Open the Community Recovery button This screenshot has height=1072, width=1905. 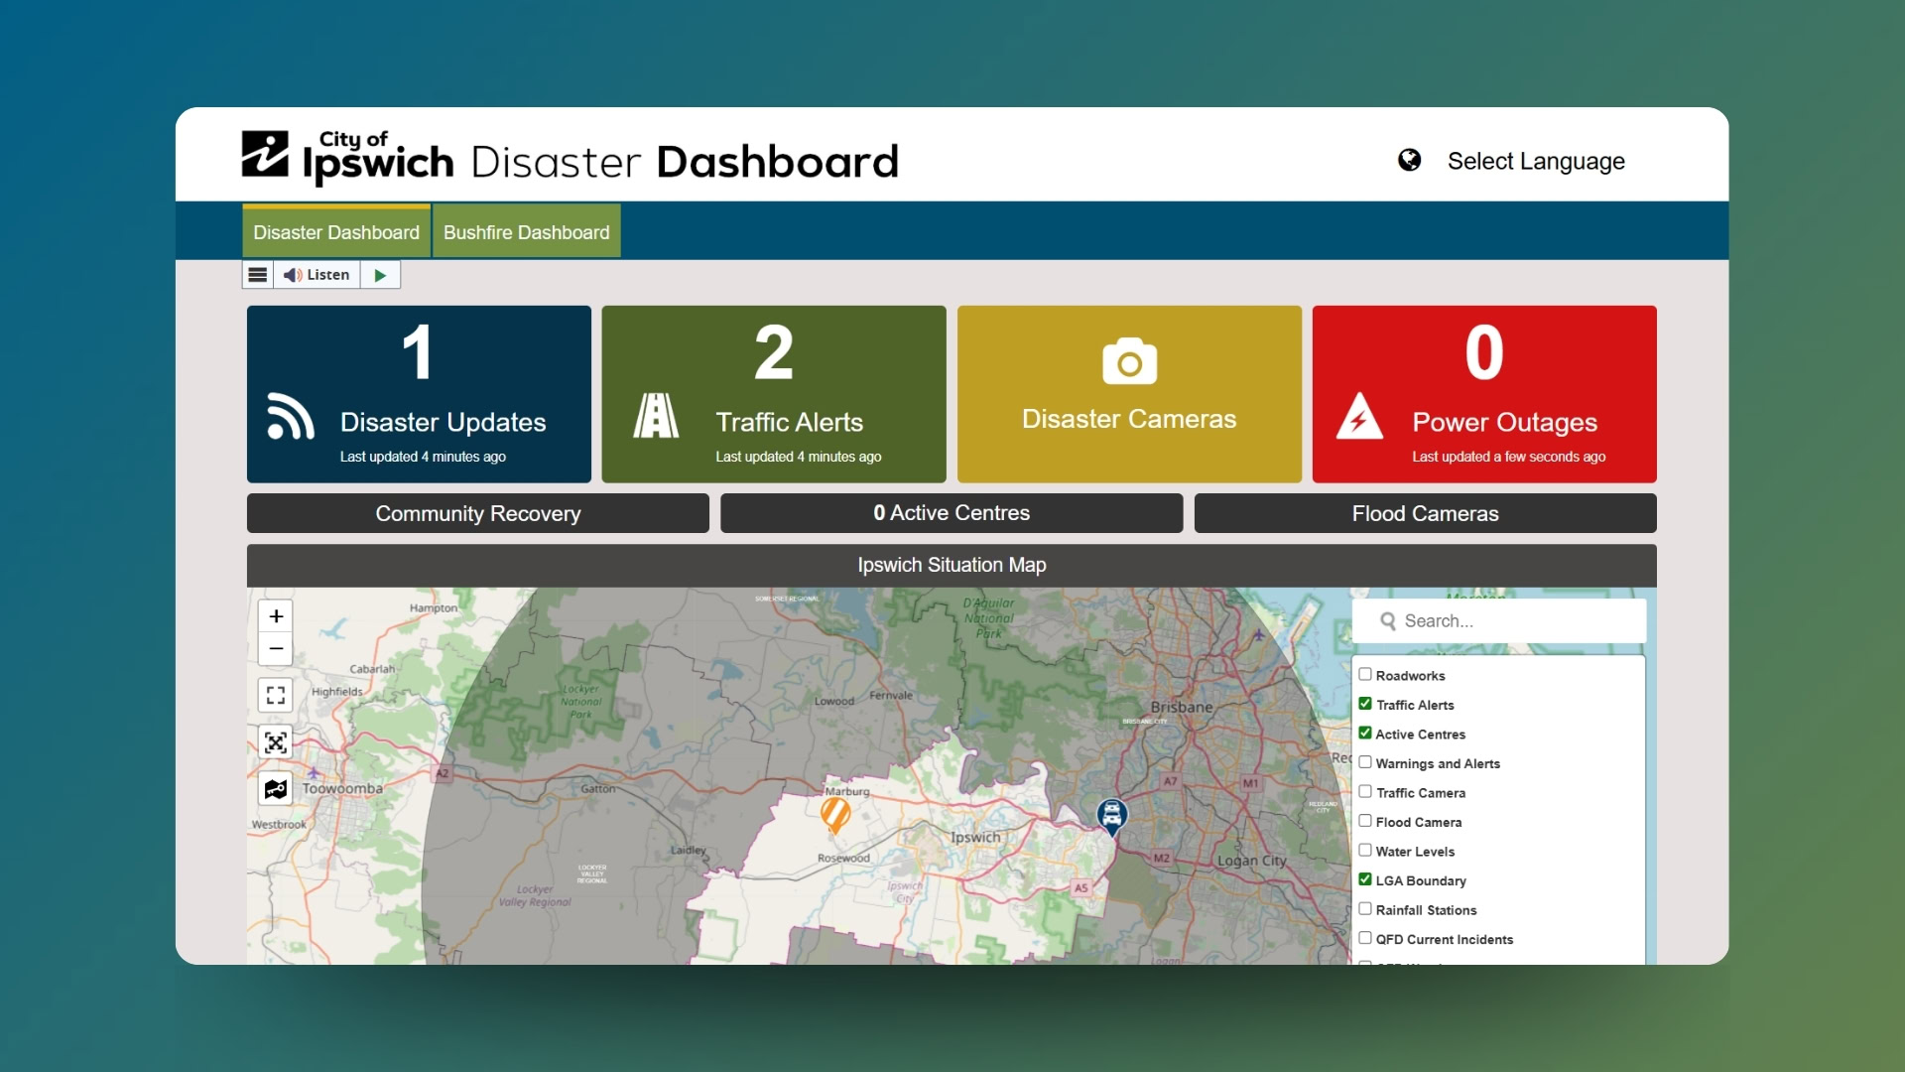tap(477, 513)
